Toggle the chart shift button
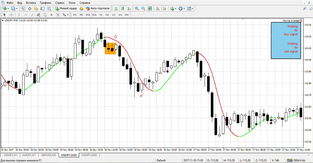 (x=164, y=9)
